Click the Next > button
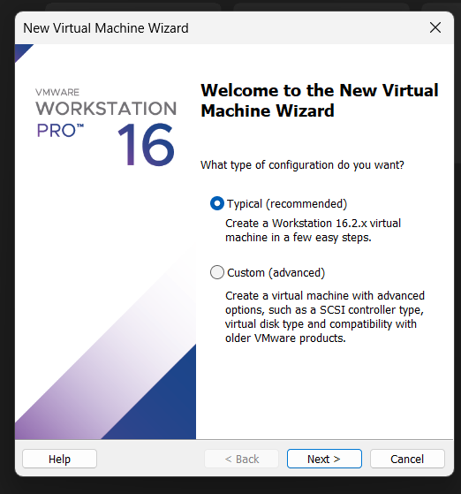 coord(324,459)
